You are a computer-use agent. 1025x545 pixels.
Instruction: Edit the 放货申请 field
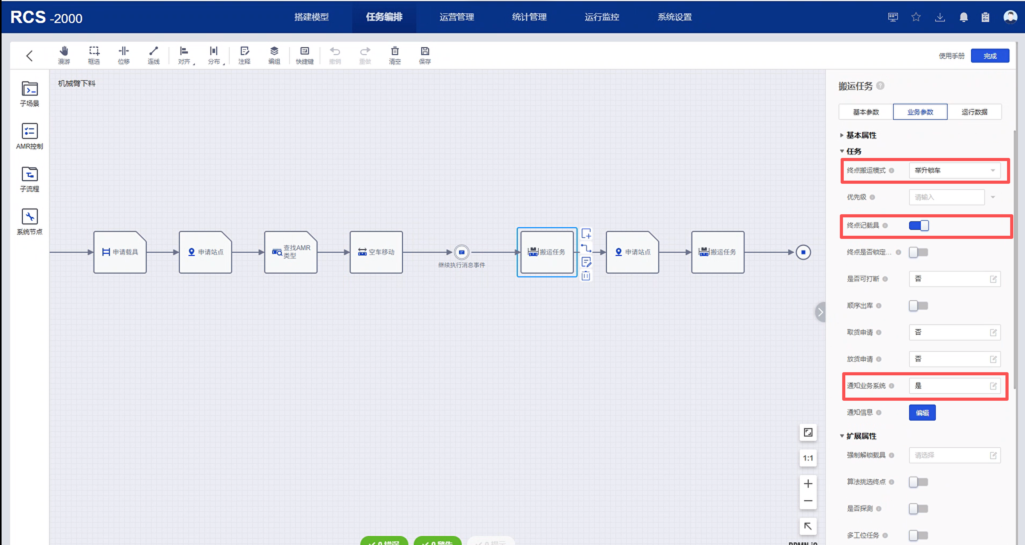coord(955,359)
